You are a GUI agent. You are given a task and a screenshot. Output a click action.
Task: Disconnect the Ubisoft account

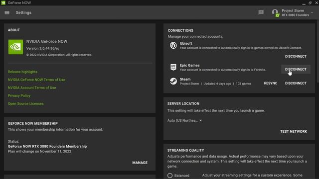pos(296,56)
